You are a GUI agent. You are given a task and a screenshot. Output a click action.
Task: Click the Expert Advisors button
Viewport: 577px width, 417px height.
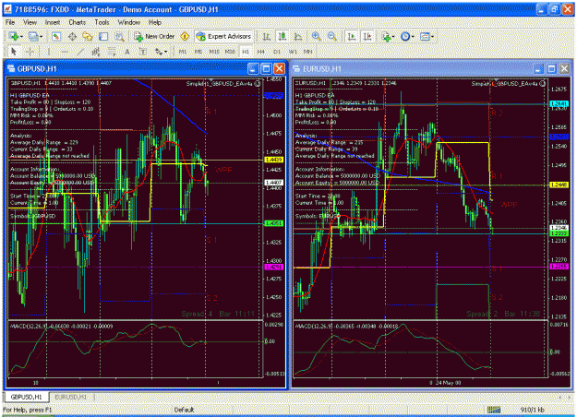pos(224,36)
